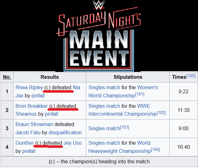Click the Jacob Fatu link

click(x=28, y=132)
